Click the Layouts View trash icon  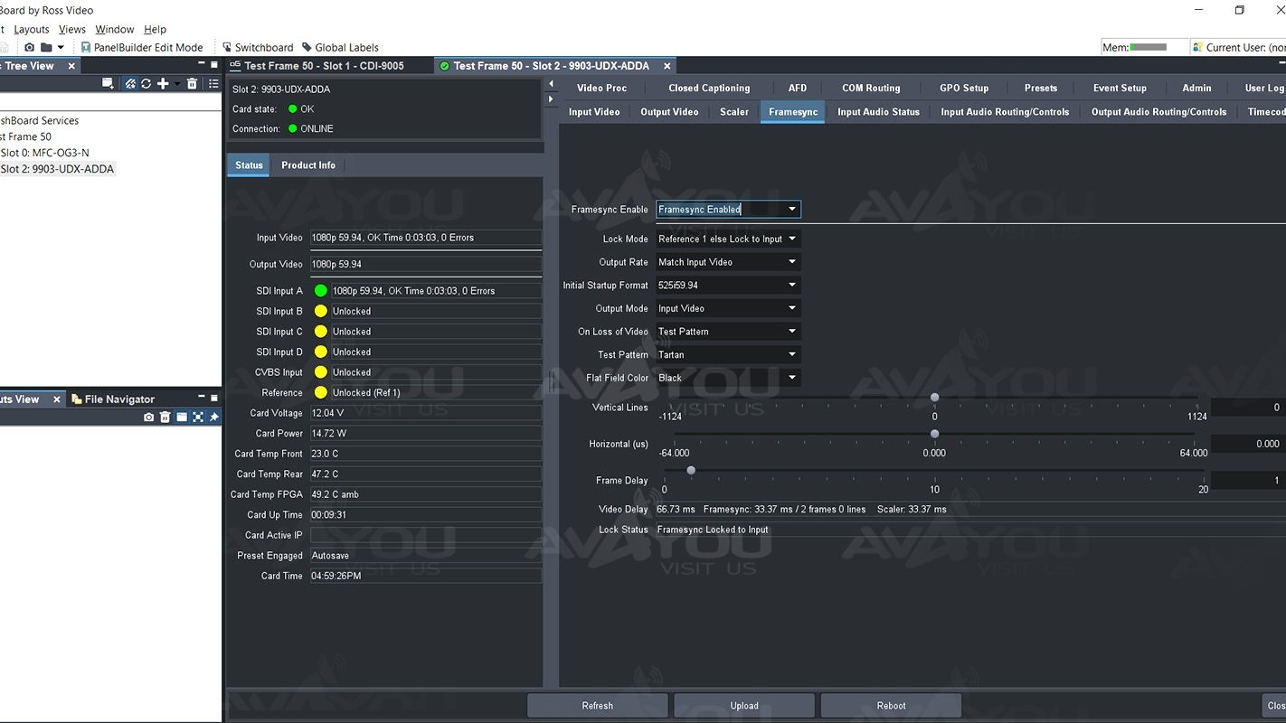pyautogui.click(x=165, y=418)
